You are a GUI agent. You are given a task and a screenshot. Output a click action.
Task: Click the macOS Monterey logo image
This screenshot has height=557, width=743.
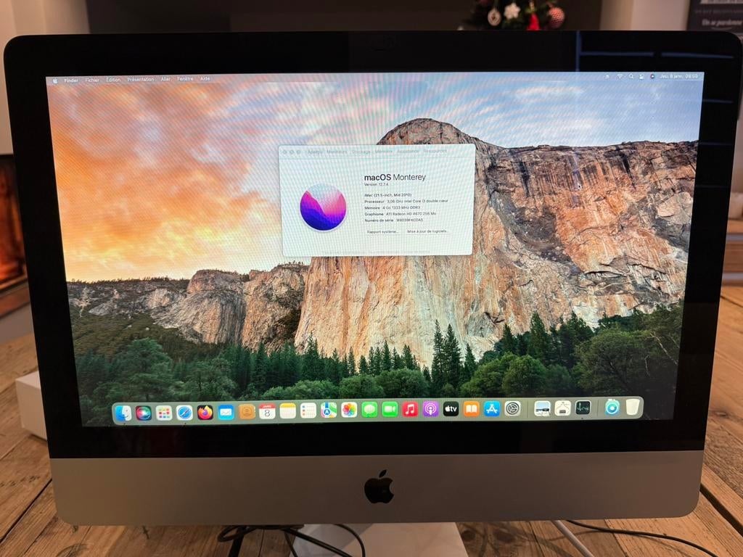tap(323, 207)
